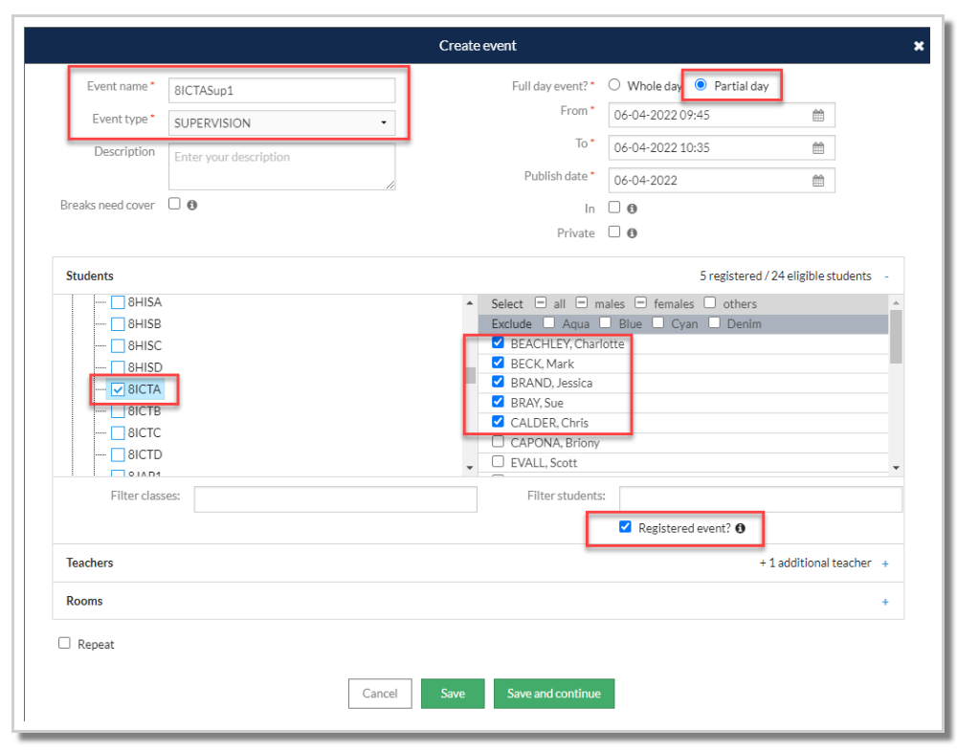Open the From date calendar picker
957x751 pixels.
pos(818,116)
